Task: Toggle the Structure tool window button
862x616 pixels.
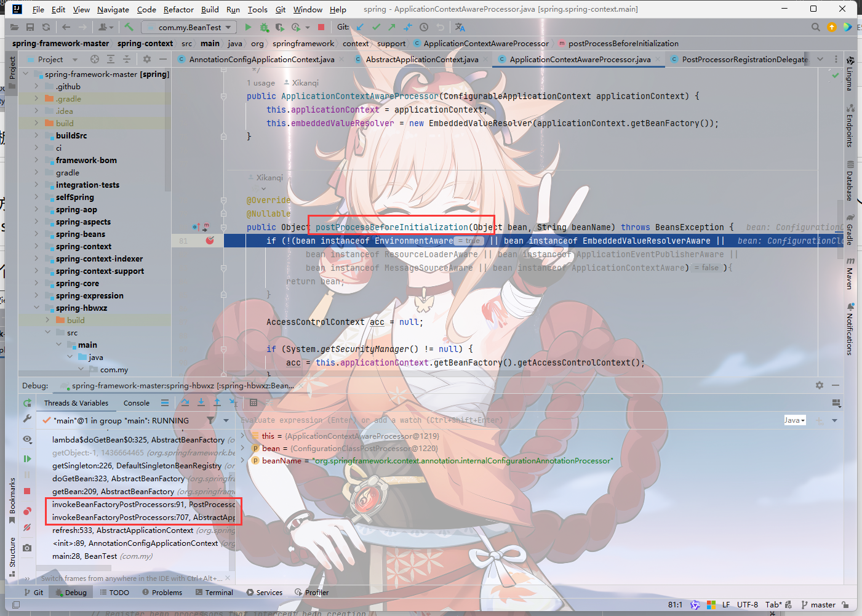Action: (x=12, y=557)
